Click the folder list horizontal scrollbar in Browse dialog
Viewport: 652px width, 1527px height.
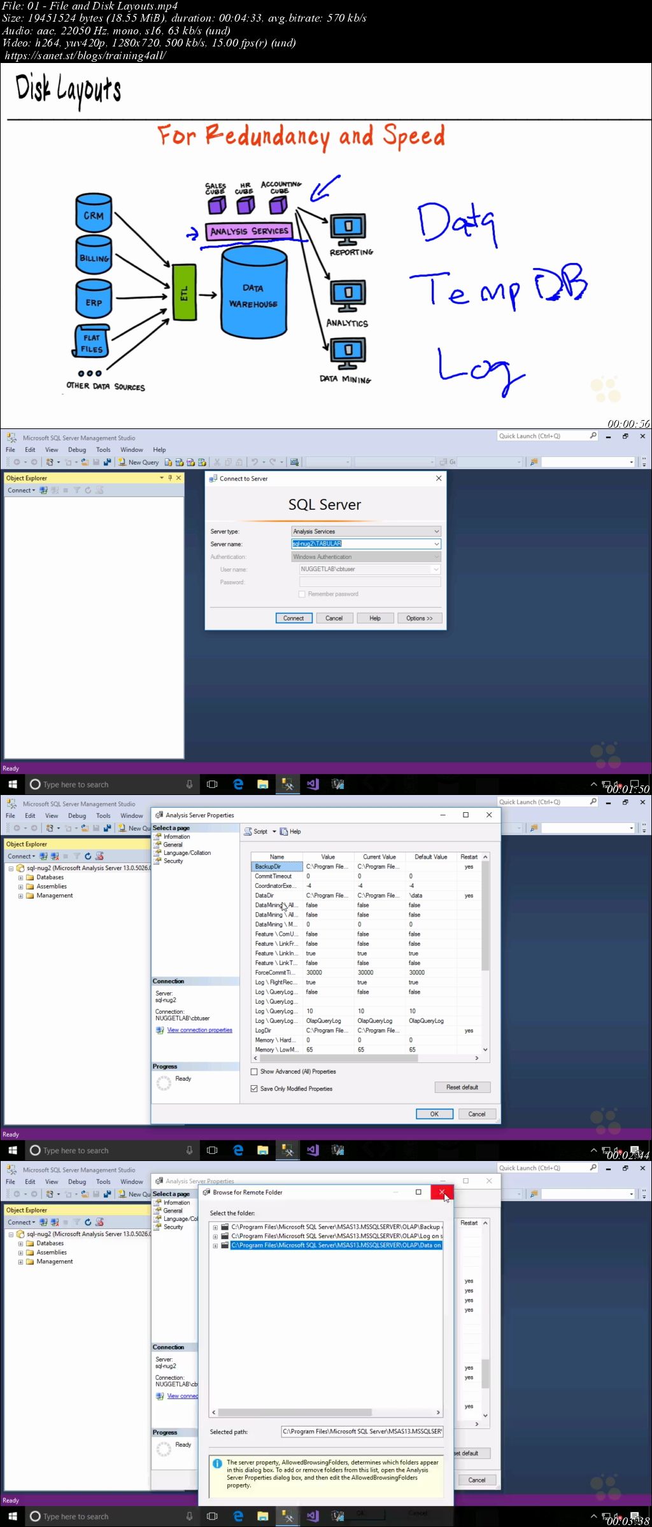(327, 1412)
